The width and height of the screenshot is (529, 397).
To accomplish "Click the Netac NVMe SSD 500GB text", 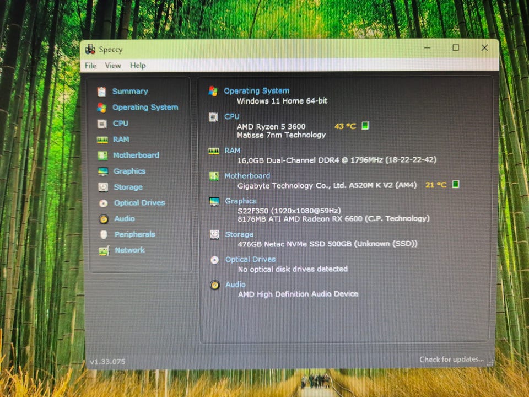I will (x=327, y=243).
